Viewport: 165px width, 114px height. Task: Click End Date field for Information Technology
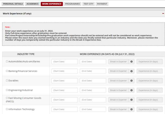click(x=93, y=109)
